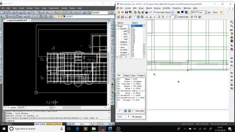Viewport: 235px width, 132px height.
Task: Click the light bulb icon in the layer box
Action: click(56, 16)
